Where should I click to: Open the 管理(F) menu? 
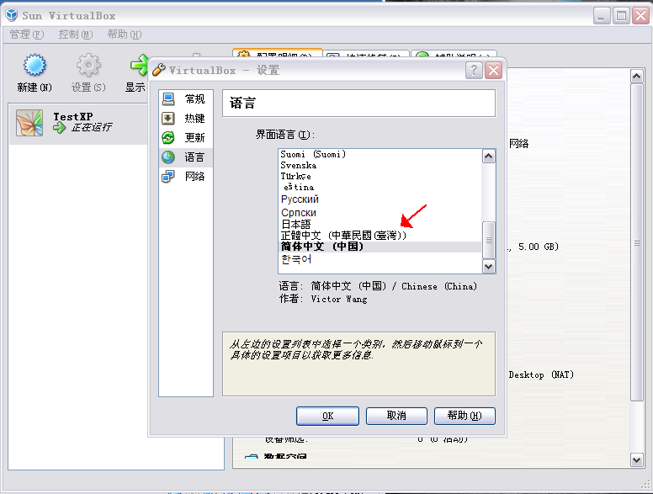(x=27, y=35)
